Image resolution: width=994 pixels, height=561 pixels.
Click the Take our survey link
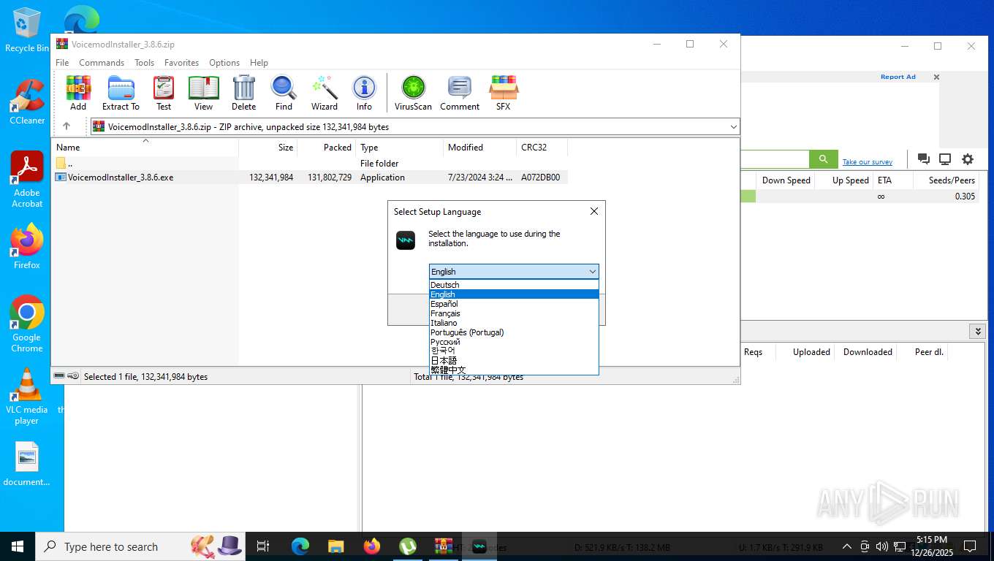coord(867,162)
